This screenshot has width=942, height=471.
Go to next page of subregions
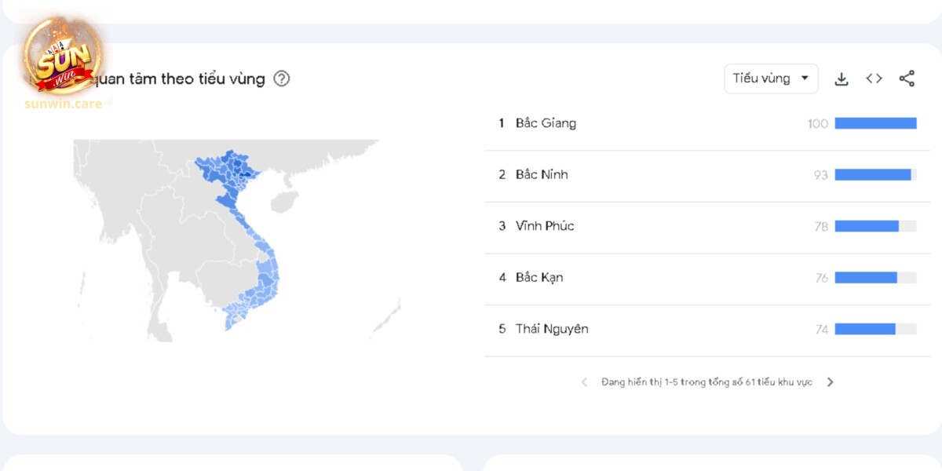pyautogui.click(x=830, y=382)
